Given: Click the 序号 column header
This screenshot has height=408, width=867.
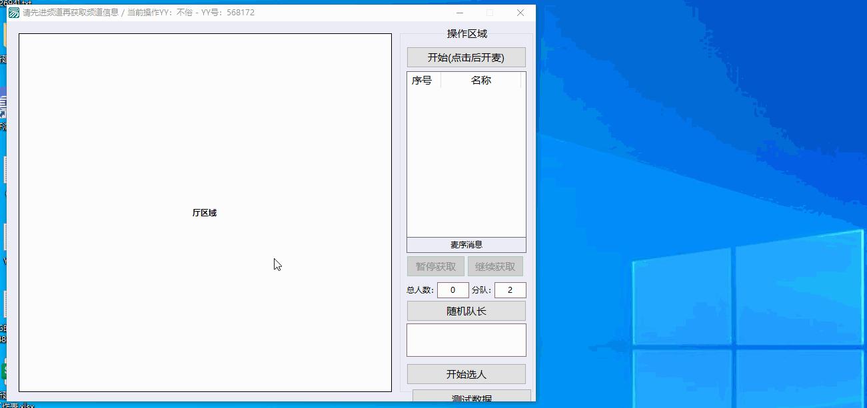Looking at the screenshot, I should 424,81.
